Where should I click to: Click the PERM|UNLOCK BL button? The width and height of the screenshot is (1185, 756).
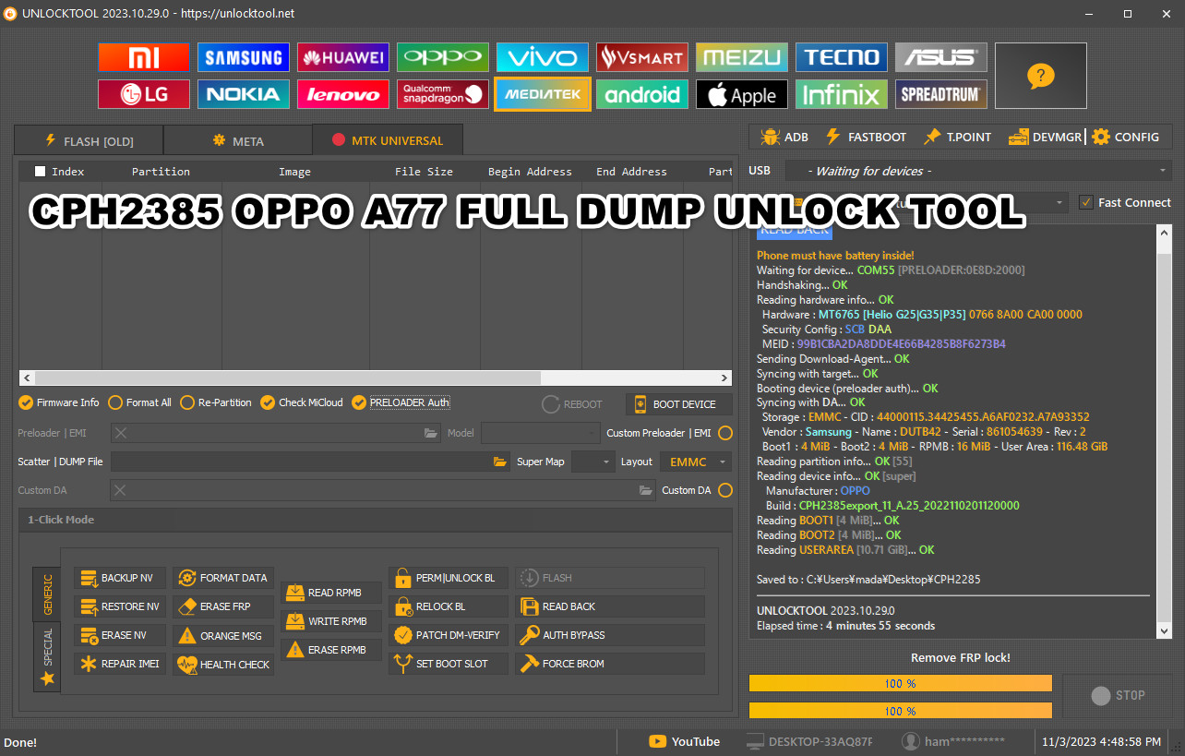click(449, 578)
